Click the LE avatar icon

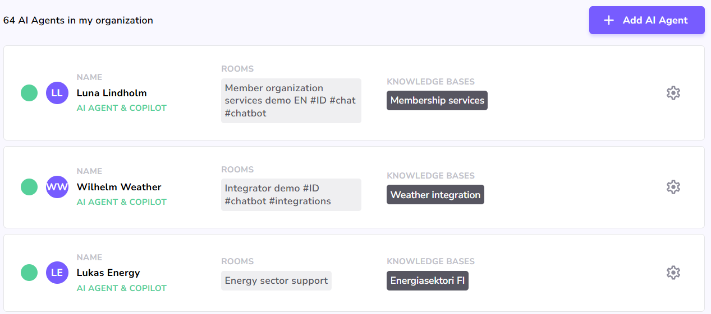click(57, 273)
